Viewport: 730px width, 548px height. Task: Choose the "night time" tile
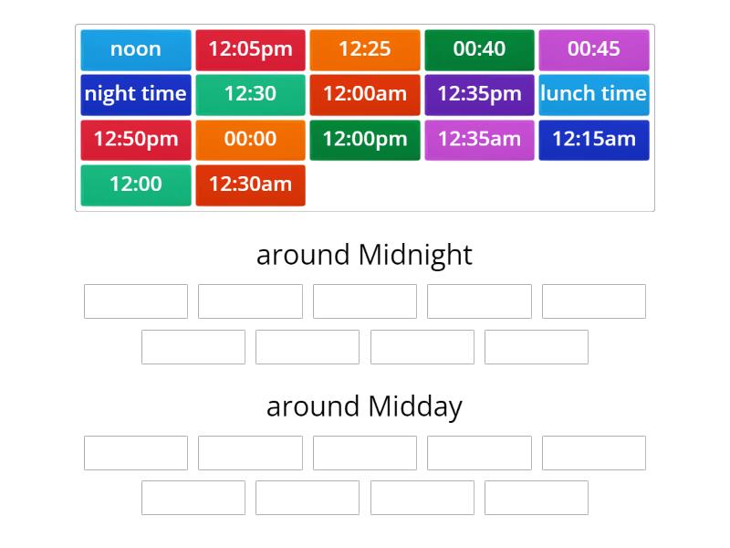(136, 94)
